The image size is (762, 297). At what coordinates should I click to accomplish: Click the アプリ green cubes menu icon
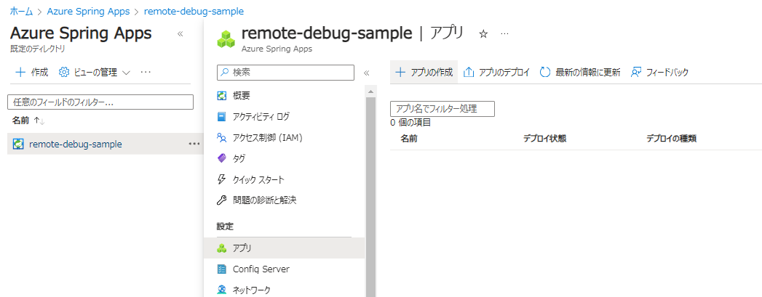pos(221,248)
